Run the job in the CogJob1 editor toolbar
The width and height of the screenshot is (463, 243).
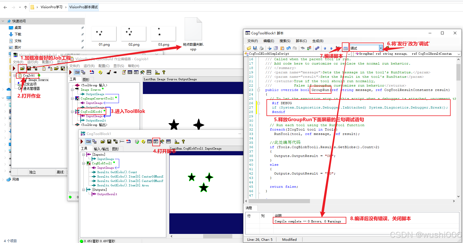coord(71,72)
